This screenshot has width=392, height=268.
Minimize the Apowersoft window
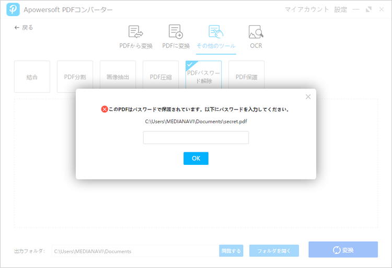coord(356,9)
